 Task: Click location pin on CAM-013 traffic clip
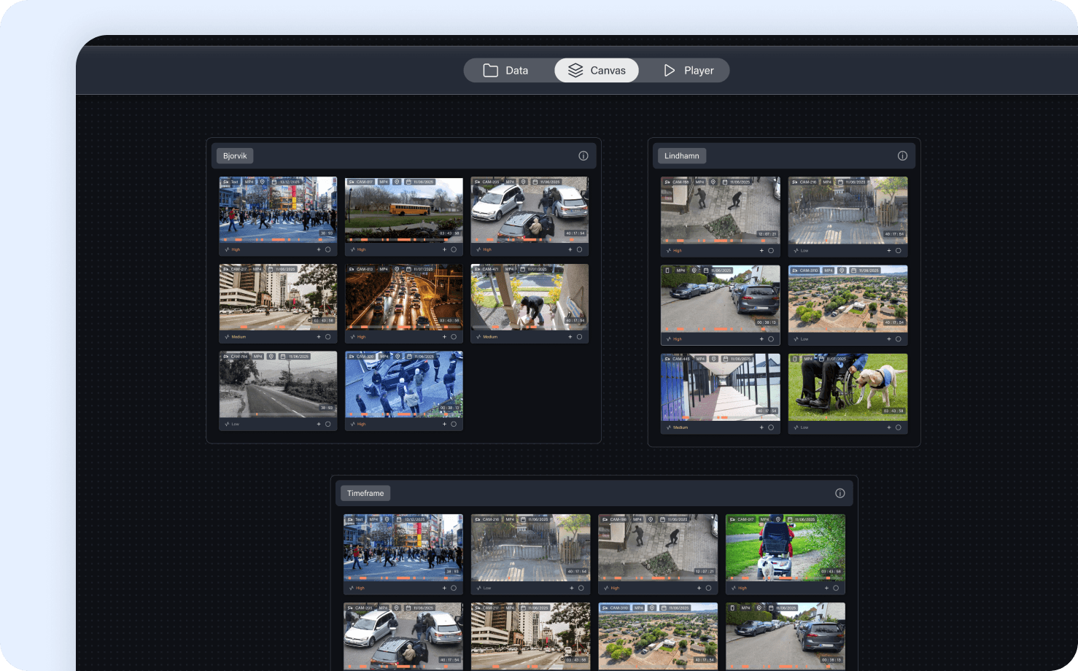tap(397, 269)
